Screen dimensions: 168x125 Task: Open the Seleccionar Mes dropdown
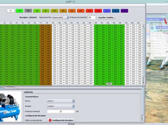point(61,17)
